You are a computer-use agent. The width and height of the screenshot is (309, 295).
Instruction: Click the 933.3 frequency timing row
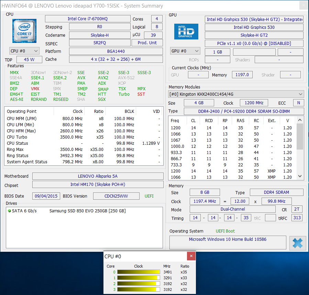(232, 153)
